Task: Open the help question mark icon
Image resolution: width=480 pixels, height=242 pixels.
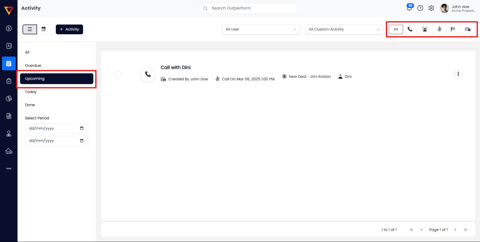Action: [420, 8]
